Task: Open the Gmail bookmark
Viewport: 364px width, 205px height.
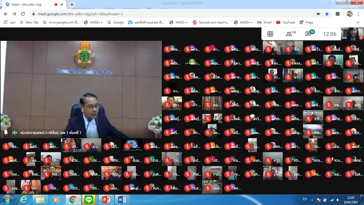Action: pos(264,22)
